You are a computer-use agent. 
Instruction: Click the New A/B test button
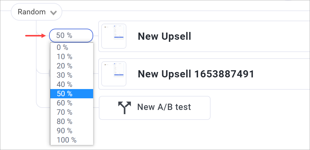(x=155, y=108)
